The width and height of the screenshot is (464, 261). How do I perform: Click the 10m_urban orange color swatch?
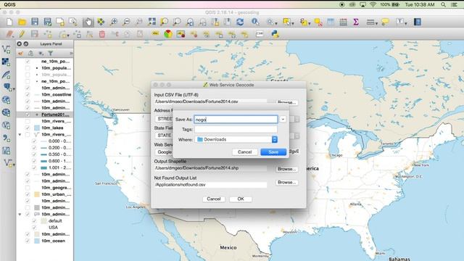pyautogui.click(x=37, y=194)
